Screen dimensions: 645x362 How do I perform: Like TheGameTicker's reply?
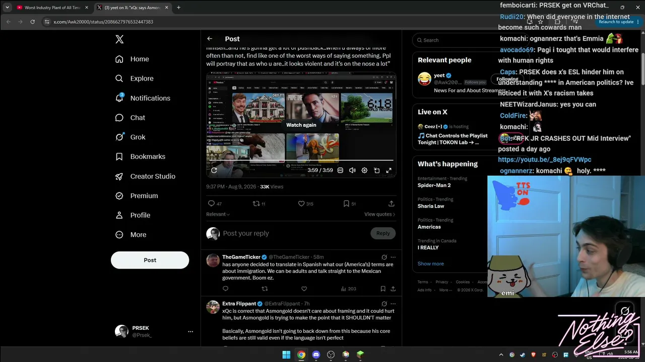coord(304,289)
